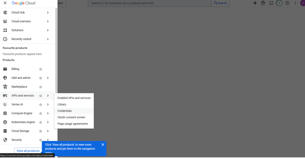The image size is (305, 159).
Task: Expand the Compute Engine submenu chevron
Action: 48,114
